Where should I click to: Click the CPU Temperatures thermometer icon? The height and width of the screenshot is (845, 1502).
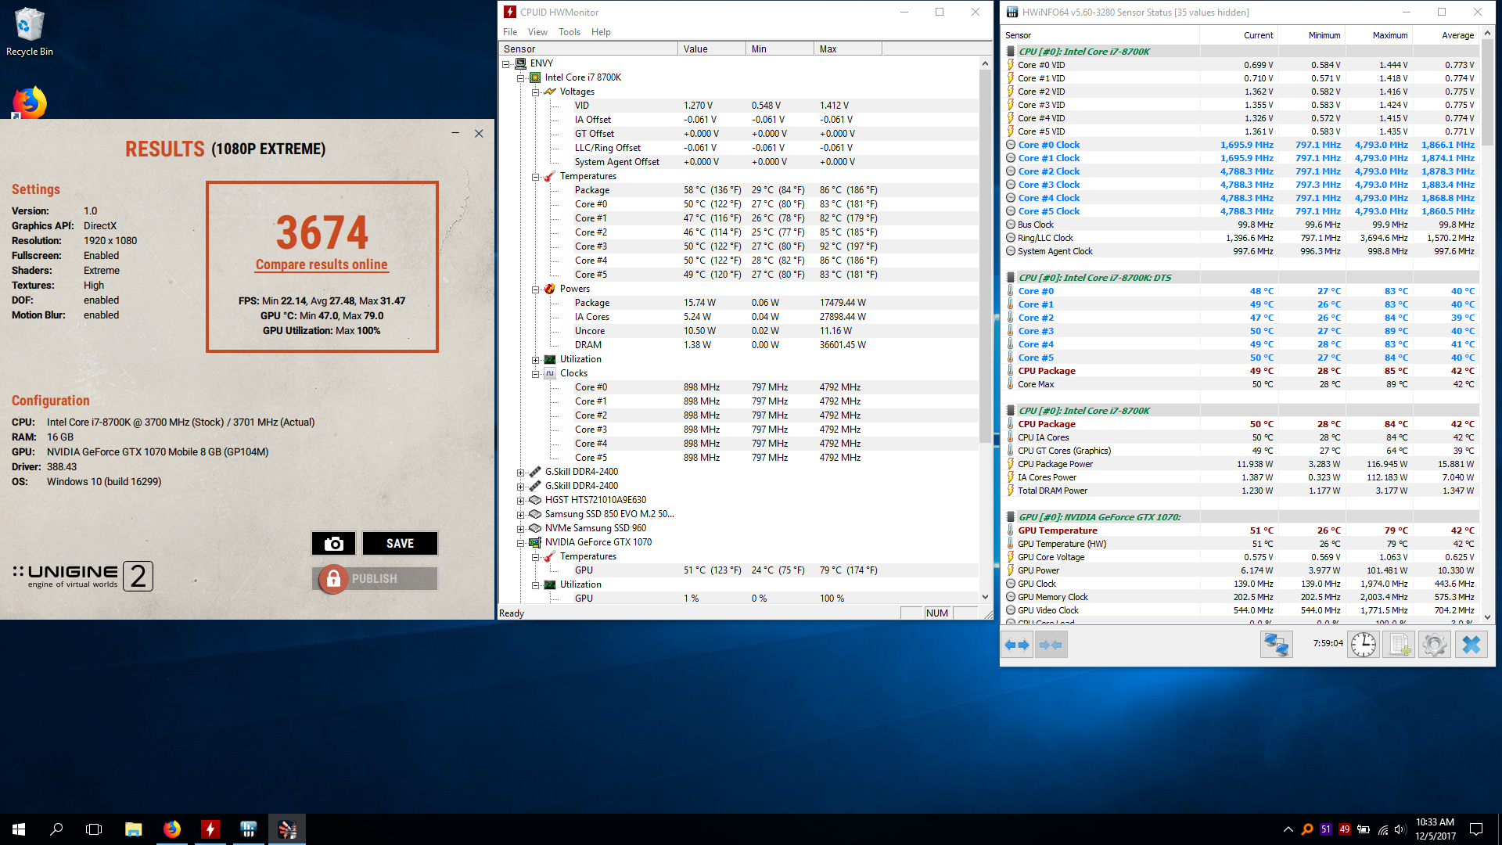[x=550, y=176]
